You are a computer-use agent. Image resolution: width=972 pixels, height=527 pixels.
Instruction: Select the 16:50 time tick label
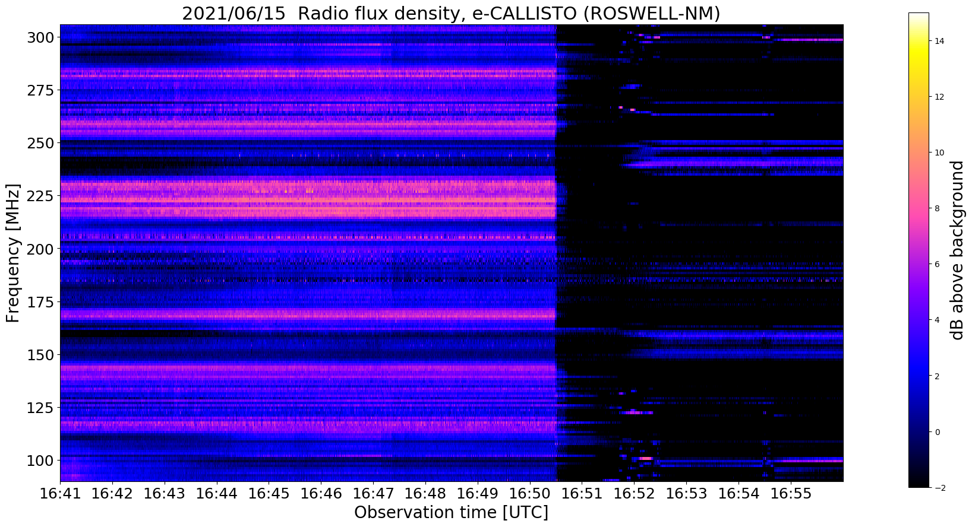[529, 494]
